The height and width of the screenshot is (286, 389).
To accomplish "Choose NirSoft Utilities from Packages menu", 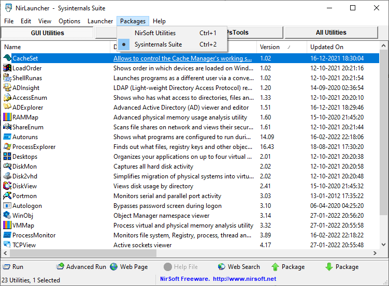I will (x=172, y=33).
